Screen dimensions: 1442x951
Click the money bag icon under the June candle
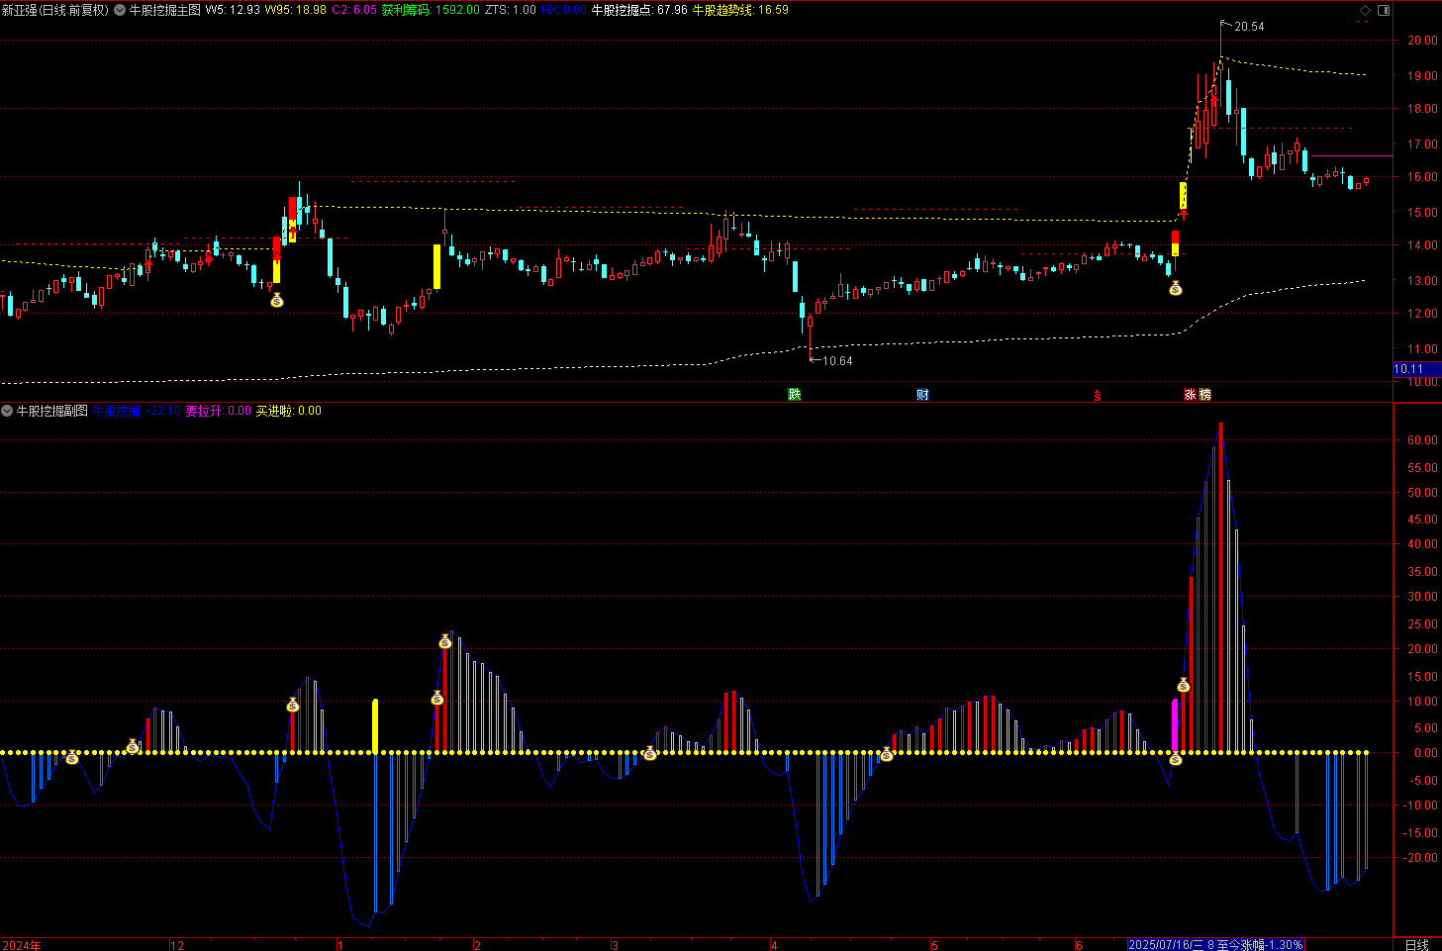(1175, 288)
